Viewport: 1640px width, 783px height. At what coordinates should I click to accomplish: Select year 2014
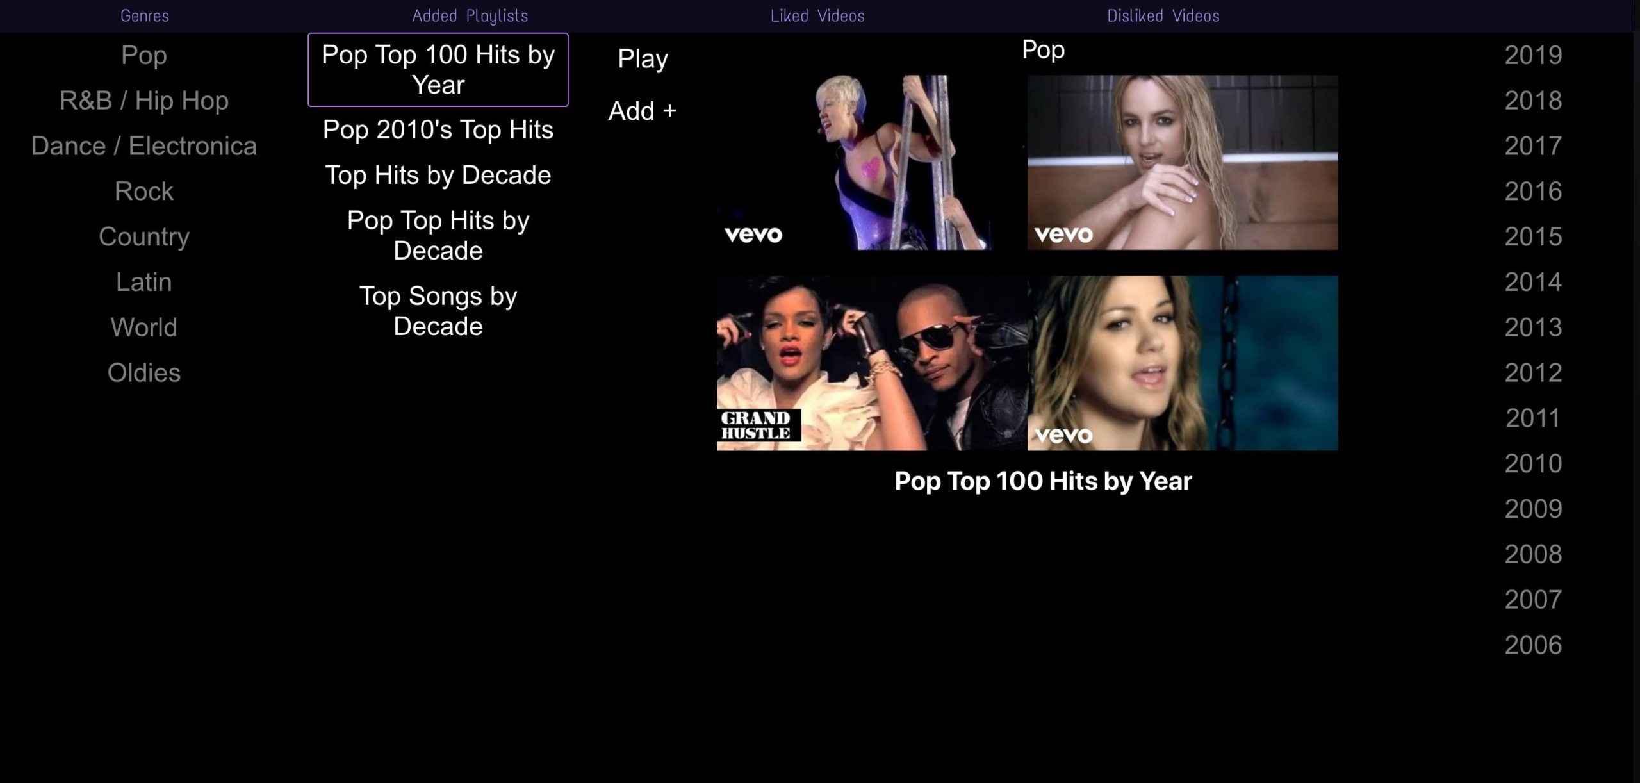1533,282
